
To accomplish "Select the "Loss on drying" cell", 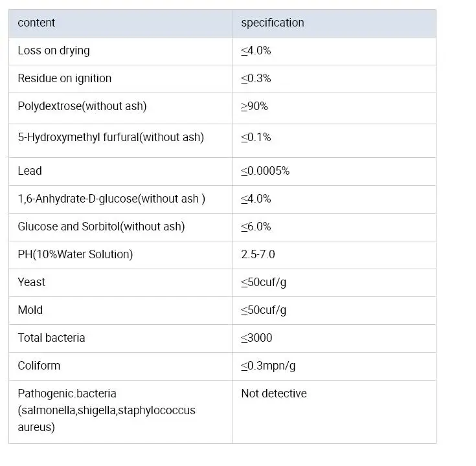I will coord(54,50).
